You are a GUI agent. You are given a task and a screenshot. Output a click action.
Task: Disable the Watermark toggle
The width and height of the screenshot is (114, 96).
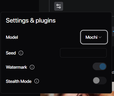pyautogui.click(x=99, y=66)
